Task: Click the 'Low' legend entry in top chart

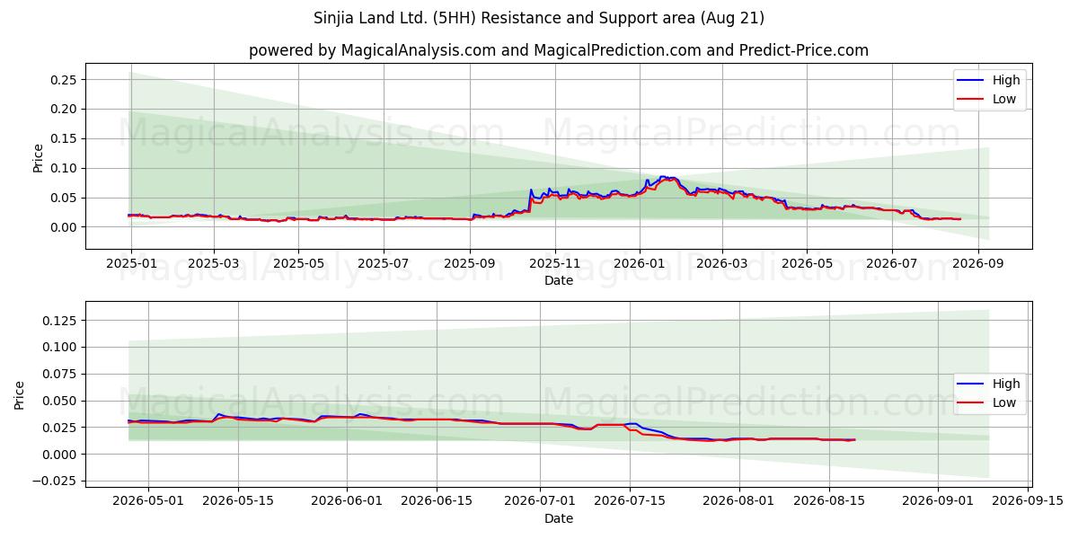Action: click(x=989, y=99)
